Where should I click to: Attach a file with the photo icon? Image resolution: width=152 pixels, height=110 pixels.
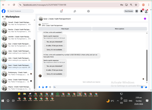[x=43, y=87]
